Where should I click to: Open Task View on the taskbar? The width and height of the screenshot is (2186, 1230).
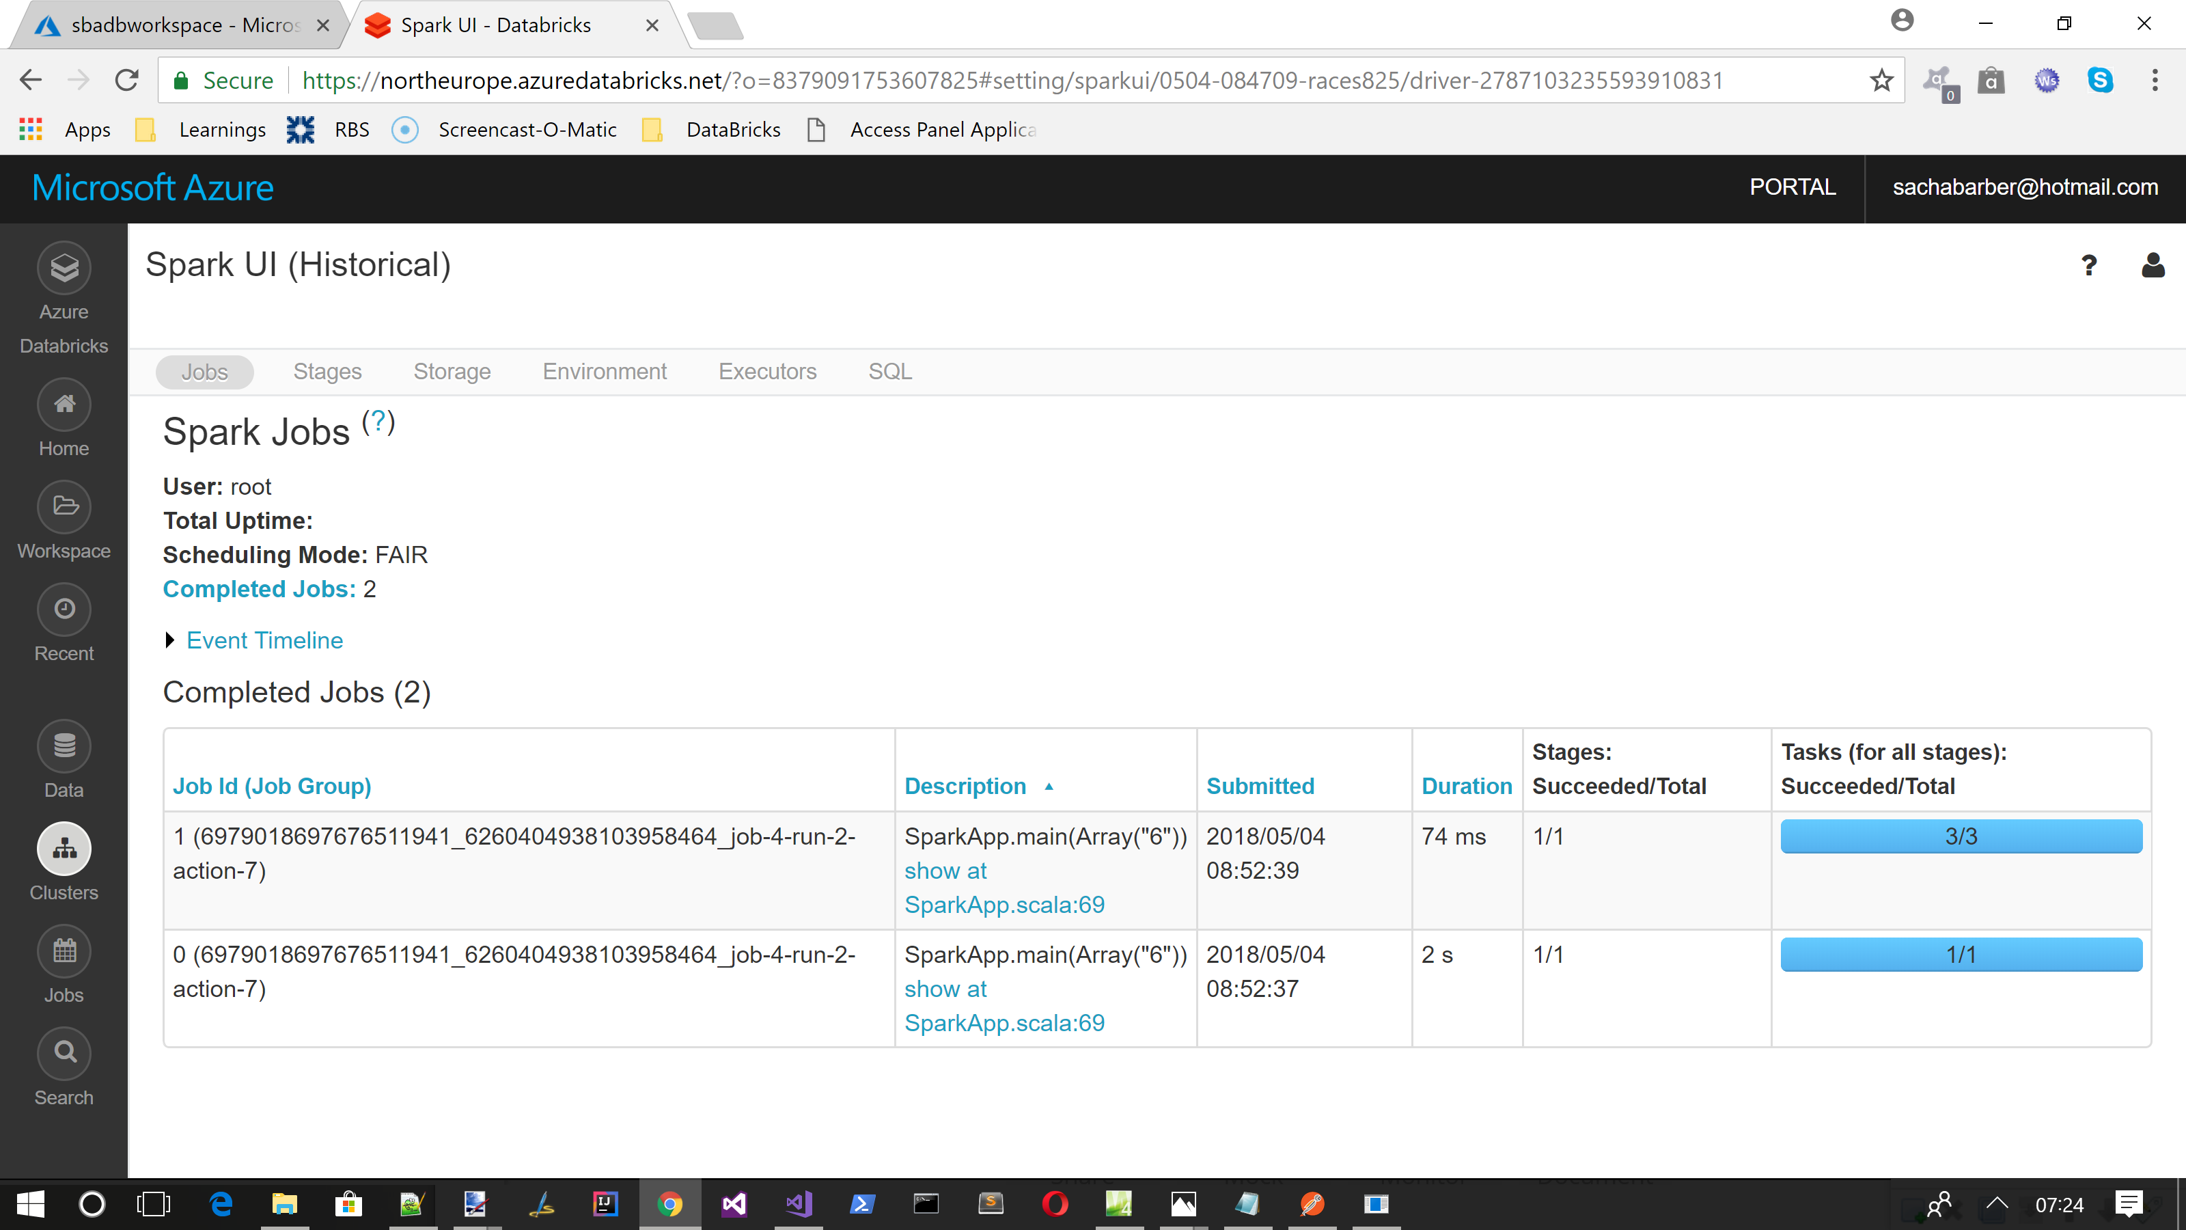154,1203
